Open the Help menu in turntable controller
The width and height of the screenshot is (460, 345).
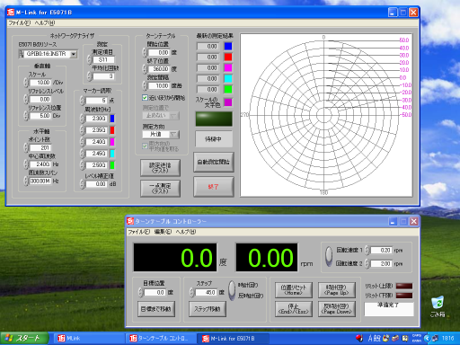(x=186, y=232)
